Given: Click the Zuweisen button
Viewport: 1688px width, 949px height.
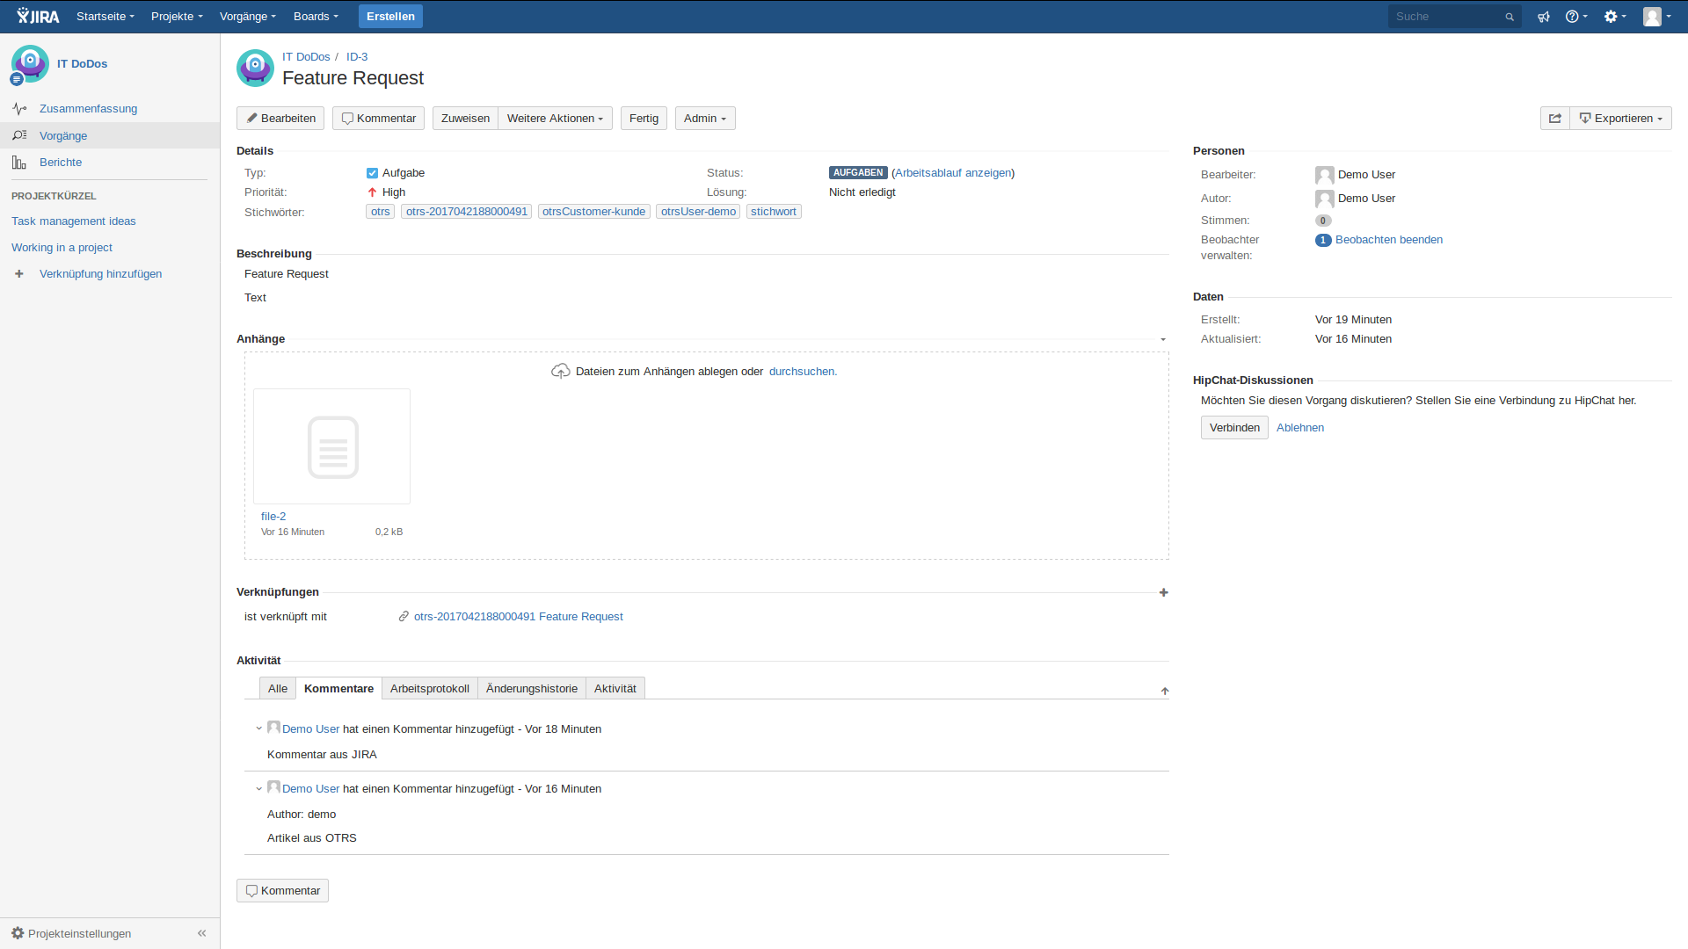Looking at the screenshot, I should [x=465, y=119].
